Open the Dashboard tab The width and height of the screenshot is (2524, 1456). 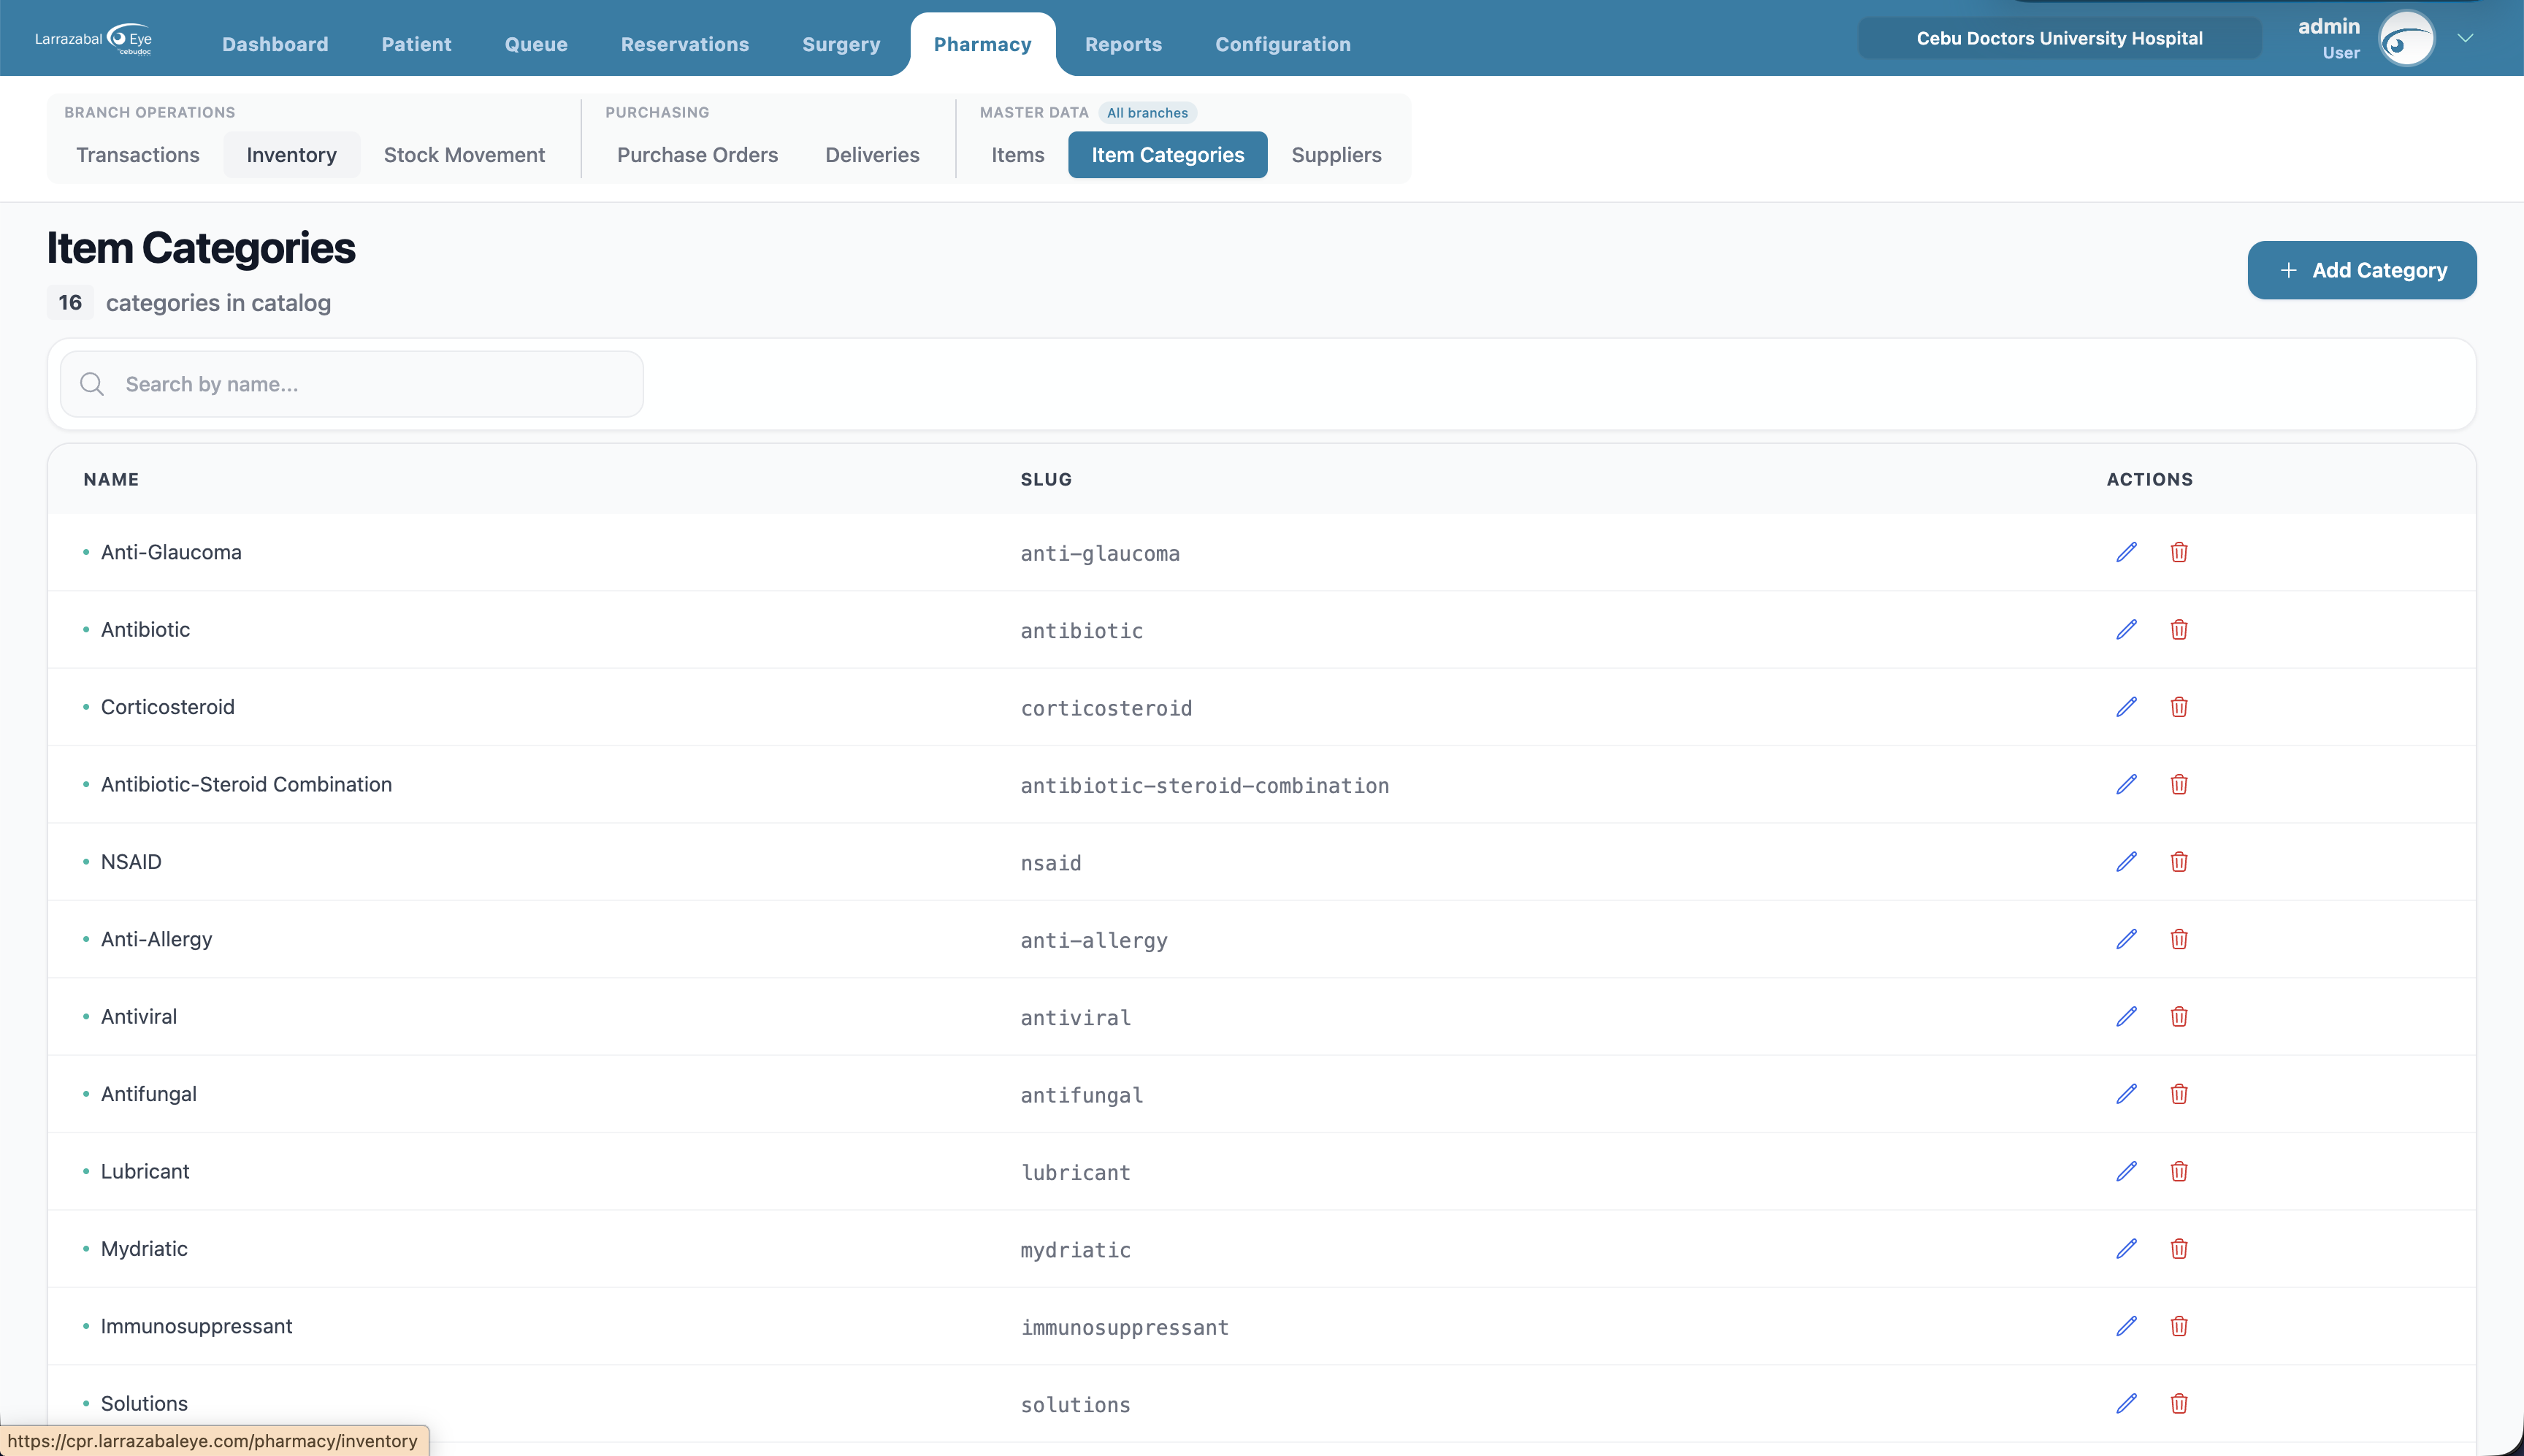pos(275,44)
